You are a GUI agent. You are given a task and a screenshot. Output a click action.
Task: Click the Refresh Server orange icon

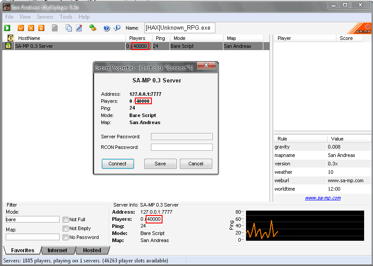(41, 28)
